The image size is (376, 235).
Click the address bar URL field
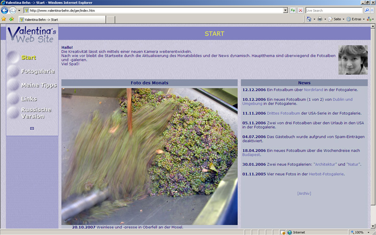[156, 10]
